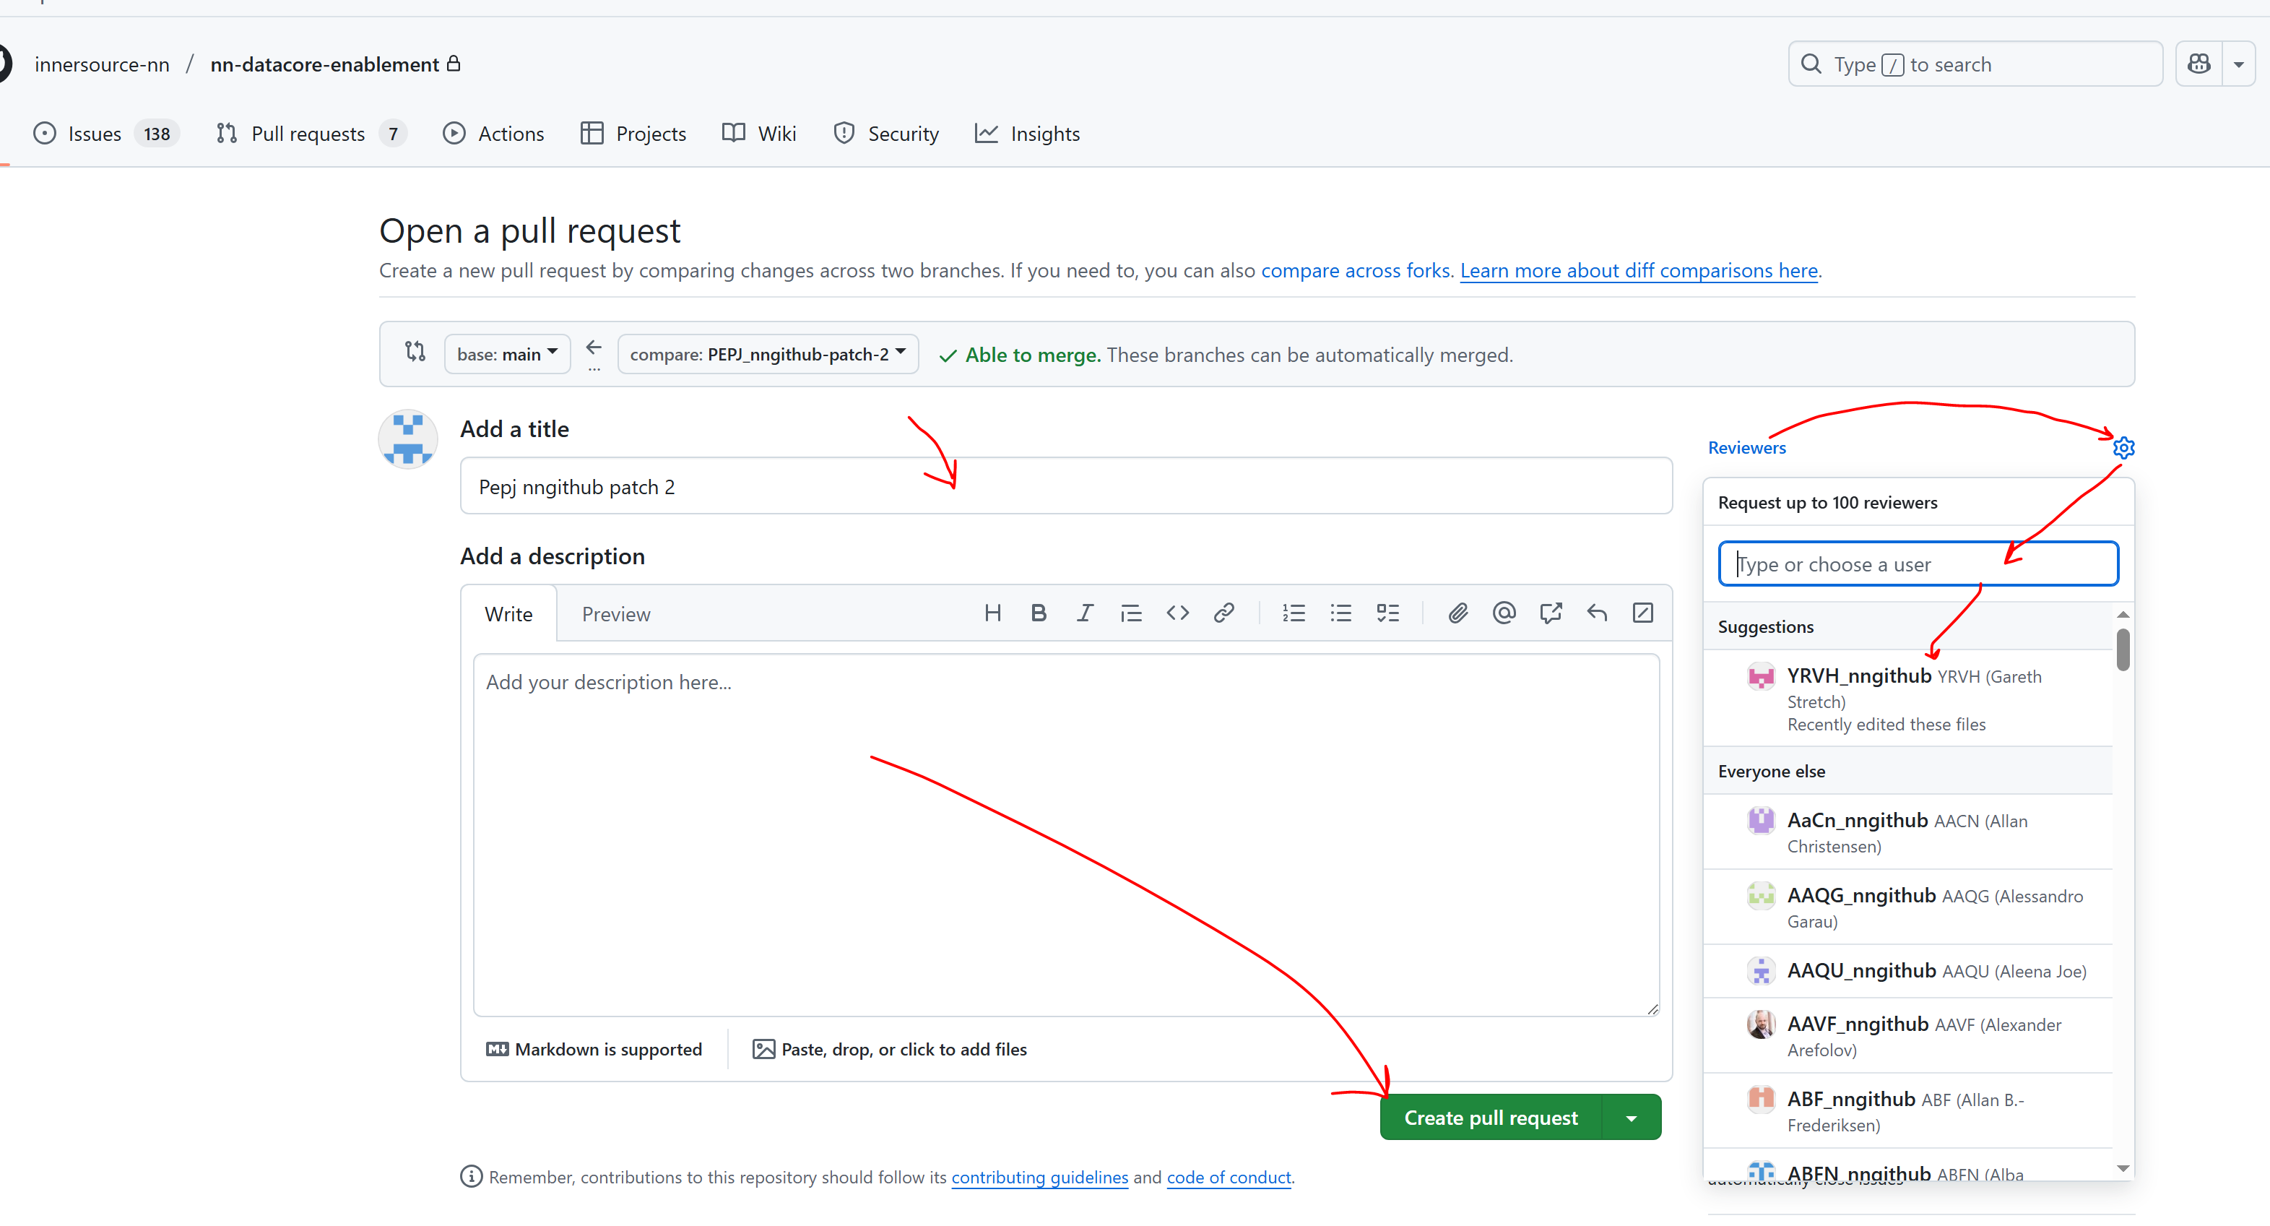Image resolution: width=2270 pixels, height=1226 pixels.
Task: Open the code of conduct link
Action: [x=1229, y=1178]
